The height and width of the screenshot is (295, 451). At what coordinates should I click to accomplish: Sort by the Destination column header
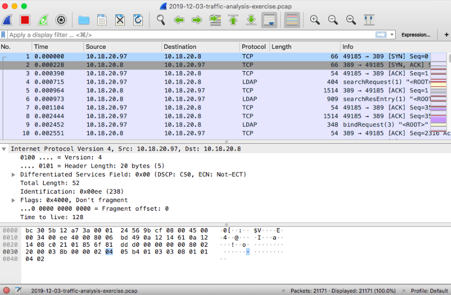(200, 47)
